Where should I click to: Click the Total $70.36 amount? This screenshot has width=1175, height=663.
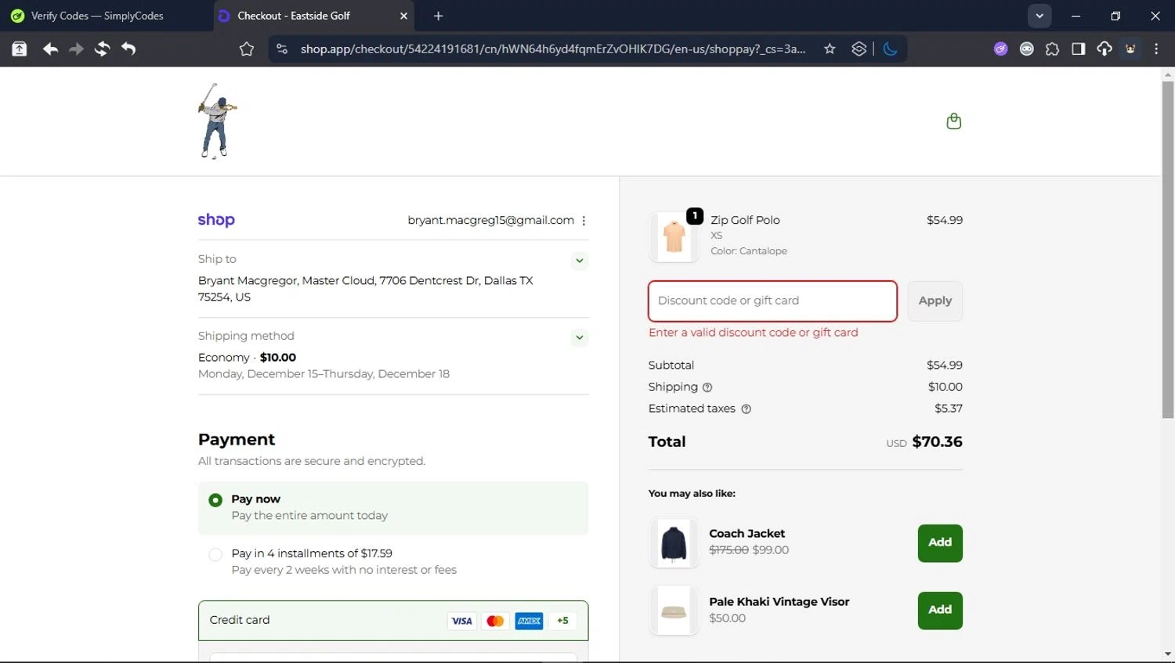(937, 442)
